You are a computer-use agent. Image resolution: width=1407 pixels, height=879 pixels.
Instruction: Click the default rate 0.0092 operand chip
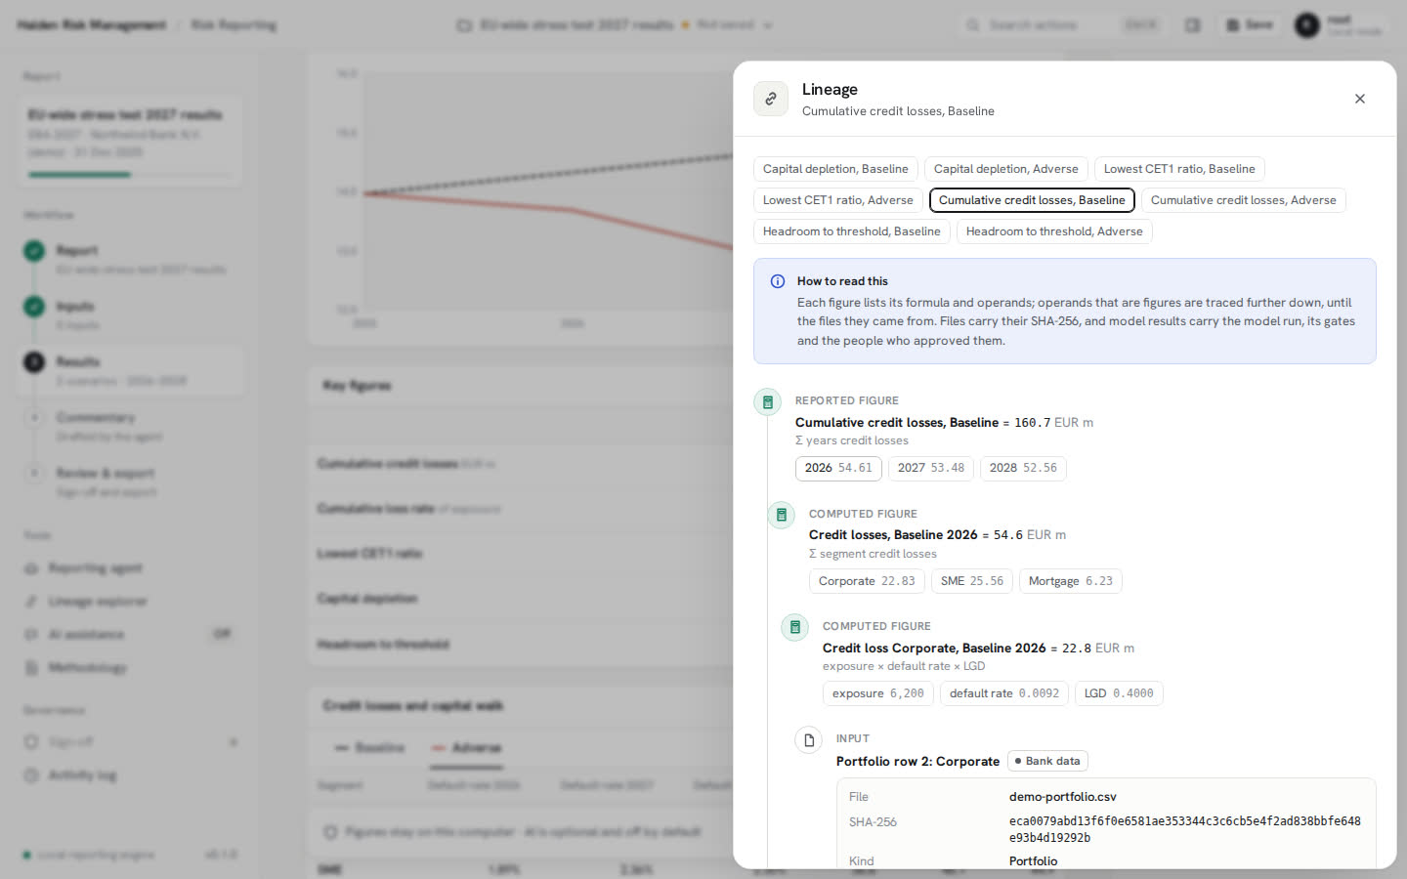tap(1004, 693)
